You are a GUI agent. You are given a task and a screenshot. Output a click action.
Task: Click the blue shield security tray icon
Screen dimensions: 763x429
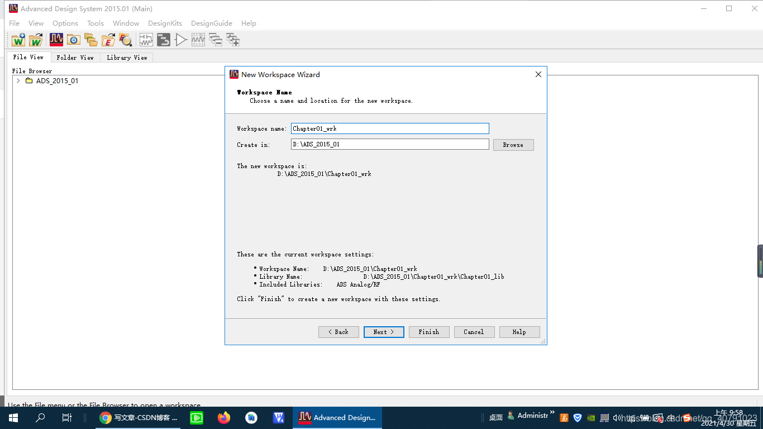tap(578, 417)
